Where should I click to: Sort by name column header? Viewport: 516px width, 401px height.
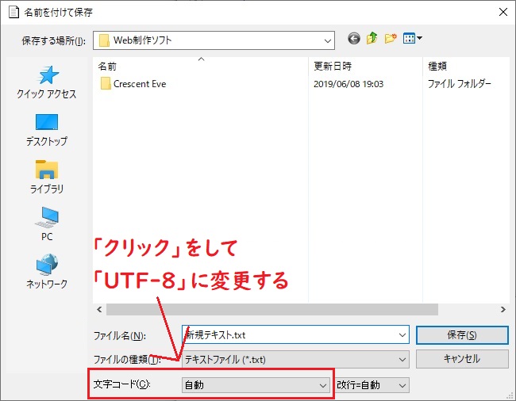[107, 65]
